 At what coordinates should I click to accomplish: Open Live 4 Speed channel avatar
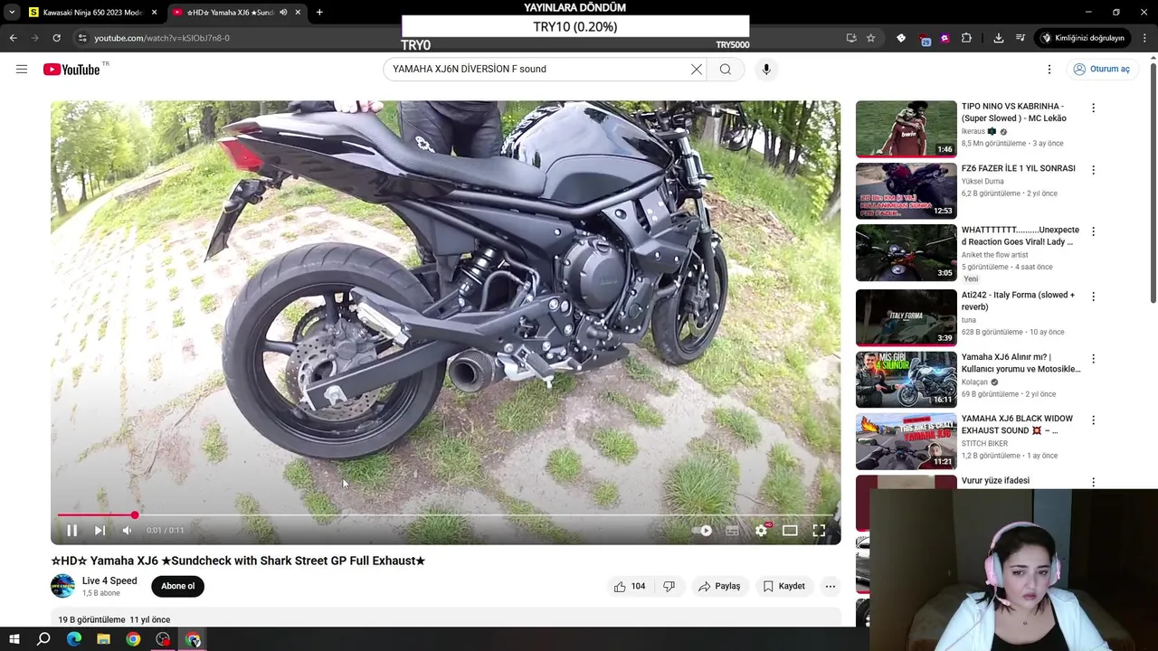(x=62, y=586)
